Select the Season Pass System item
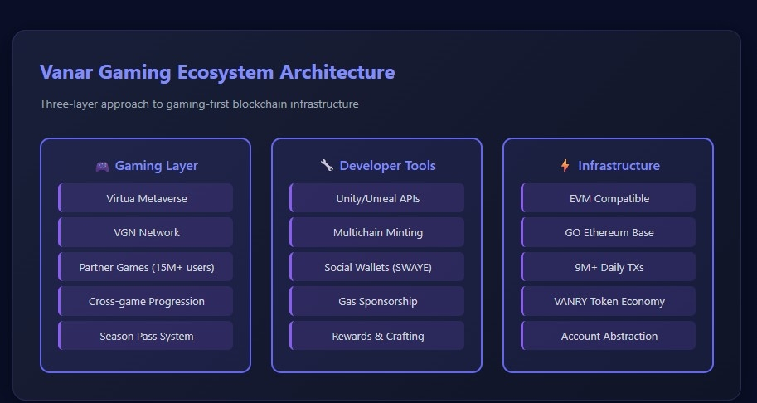757x403 pixels. (x=145, y=336)
